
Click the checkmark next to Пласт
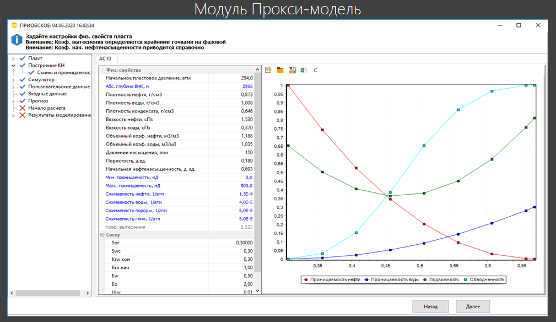23,58
